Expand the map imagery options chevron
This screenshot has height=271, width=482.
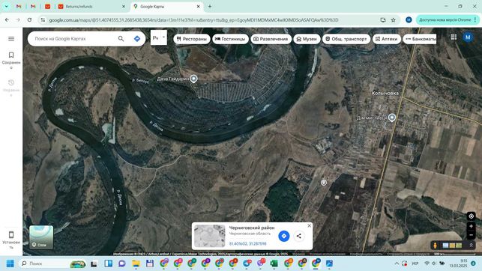(471, 246)
